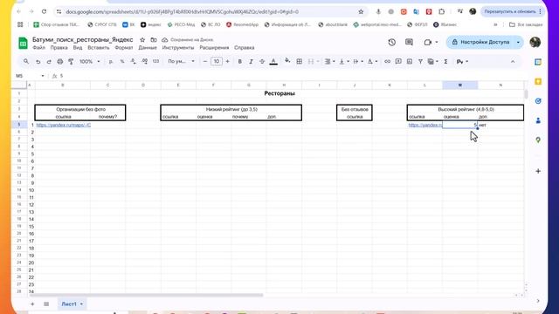Open horizontal align dropdown
Viewport: 559px width, 314px height.
[329, 62]
